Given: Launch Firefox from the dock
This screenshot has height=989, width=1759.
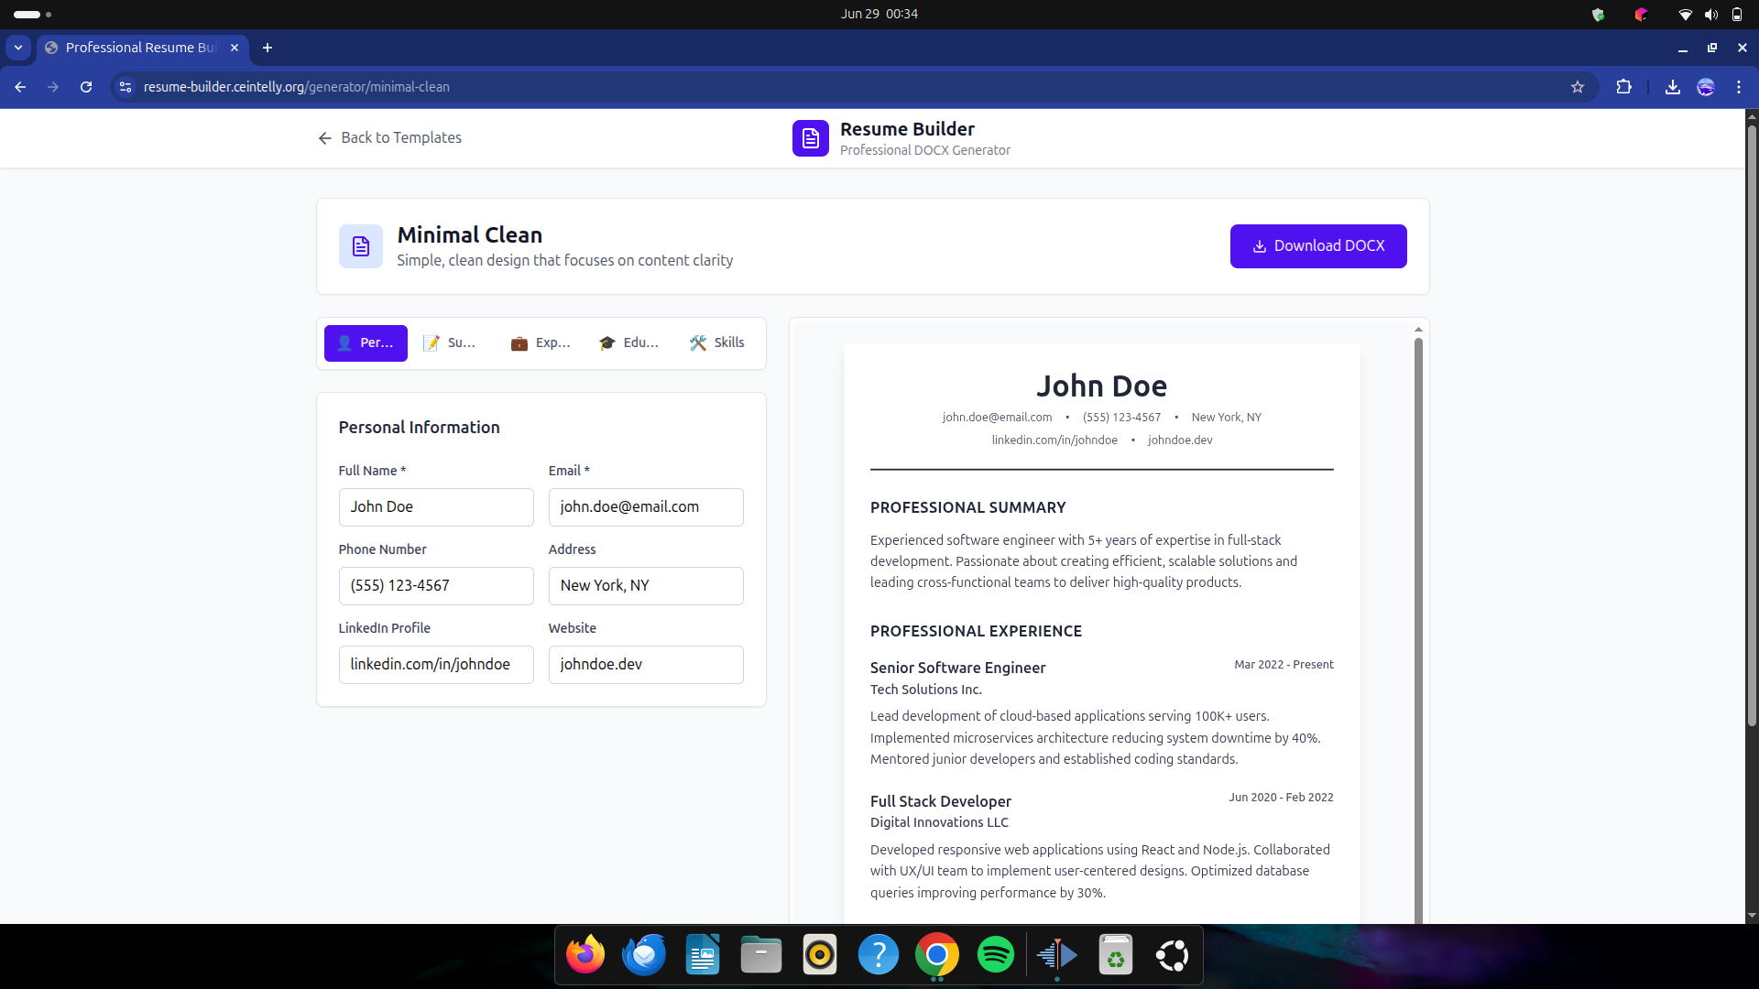Looking at the screenshot, I should pos(585,955).
